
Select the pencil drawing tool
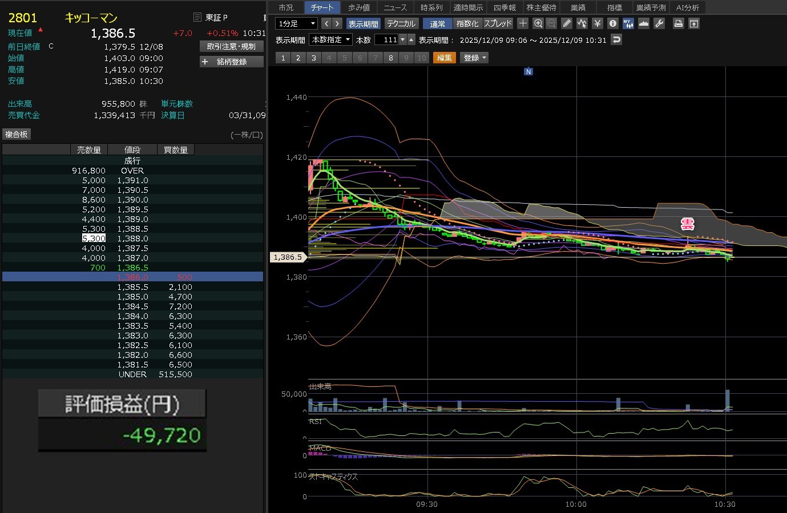click(x=566, y=23)
